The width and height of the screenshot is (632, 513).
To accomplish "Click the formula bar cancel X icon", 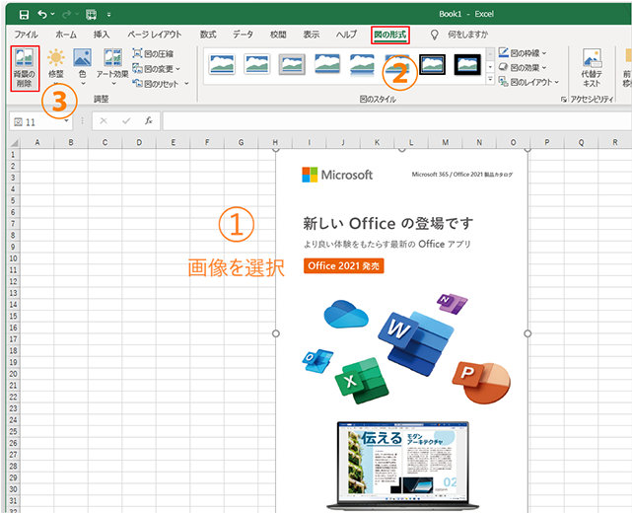I will click(x=104, y=121).
